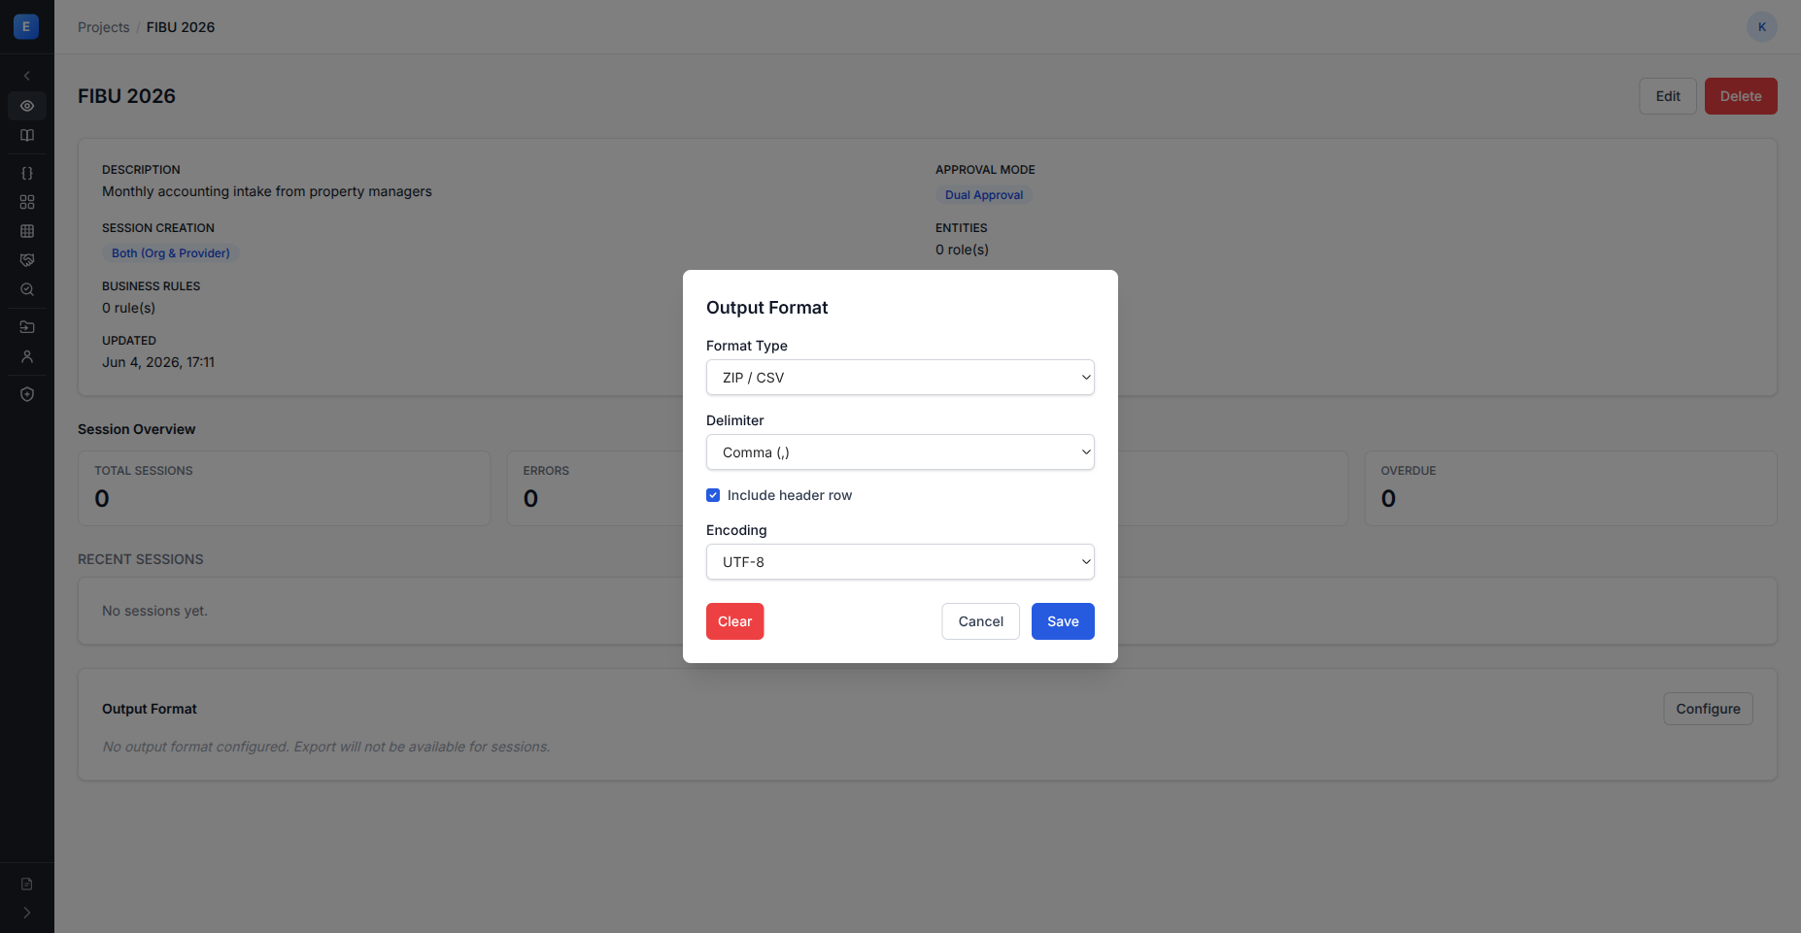
Task: Open the K user avatar menu
Action: pos(1761,27)
